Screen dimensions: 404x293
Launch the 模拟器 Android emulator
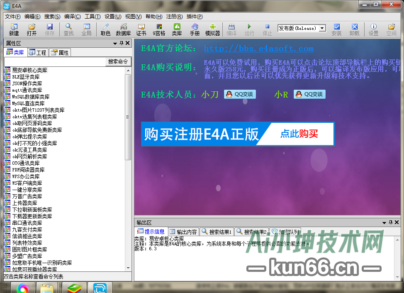pos(212,29)
